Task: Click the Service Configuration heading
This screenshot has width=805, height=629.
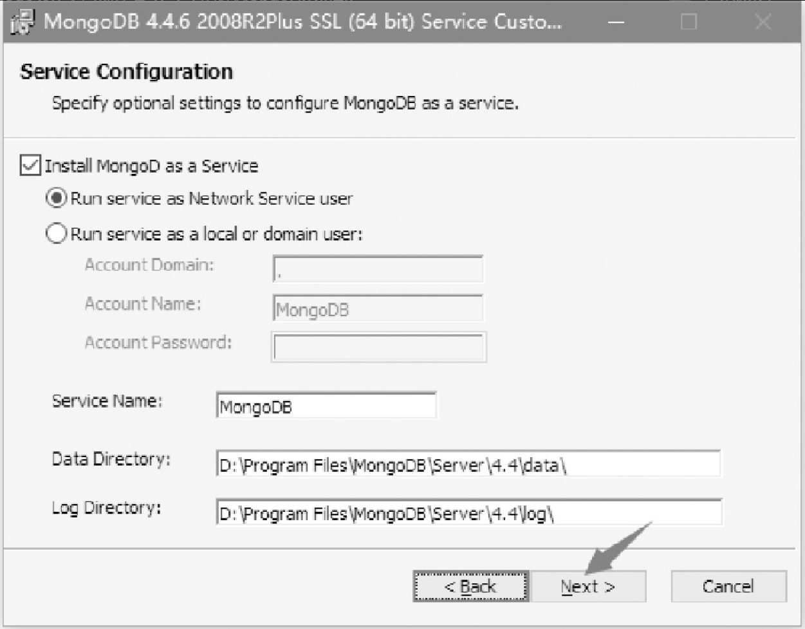Action: click(127, 71)
